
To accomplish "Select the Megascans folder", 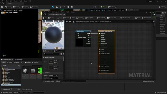I will click(x=7, y=78).
